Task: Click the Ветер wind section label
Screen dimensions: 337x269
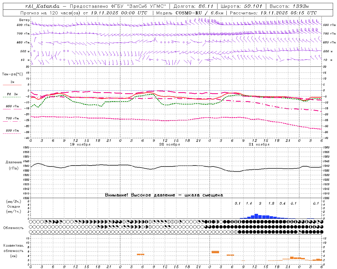Action: pos(24,20)
